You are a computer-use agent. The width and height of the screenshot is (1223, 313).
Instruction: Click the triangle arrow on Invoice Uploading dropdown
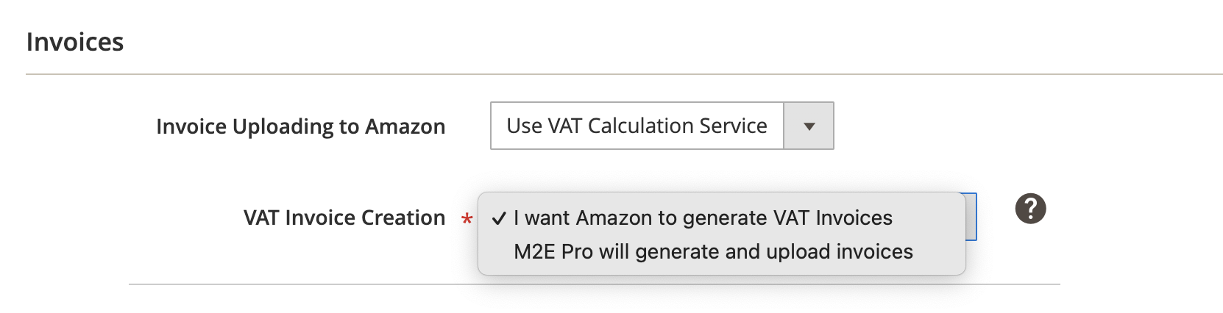tap(809, 126)
